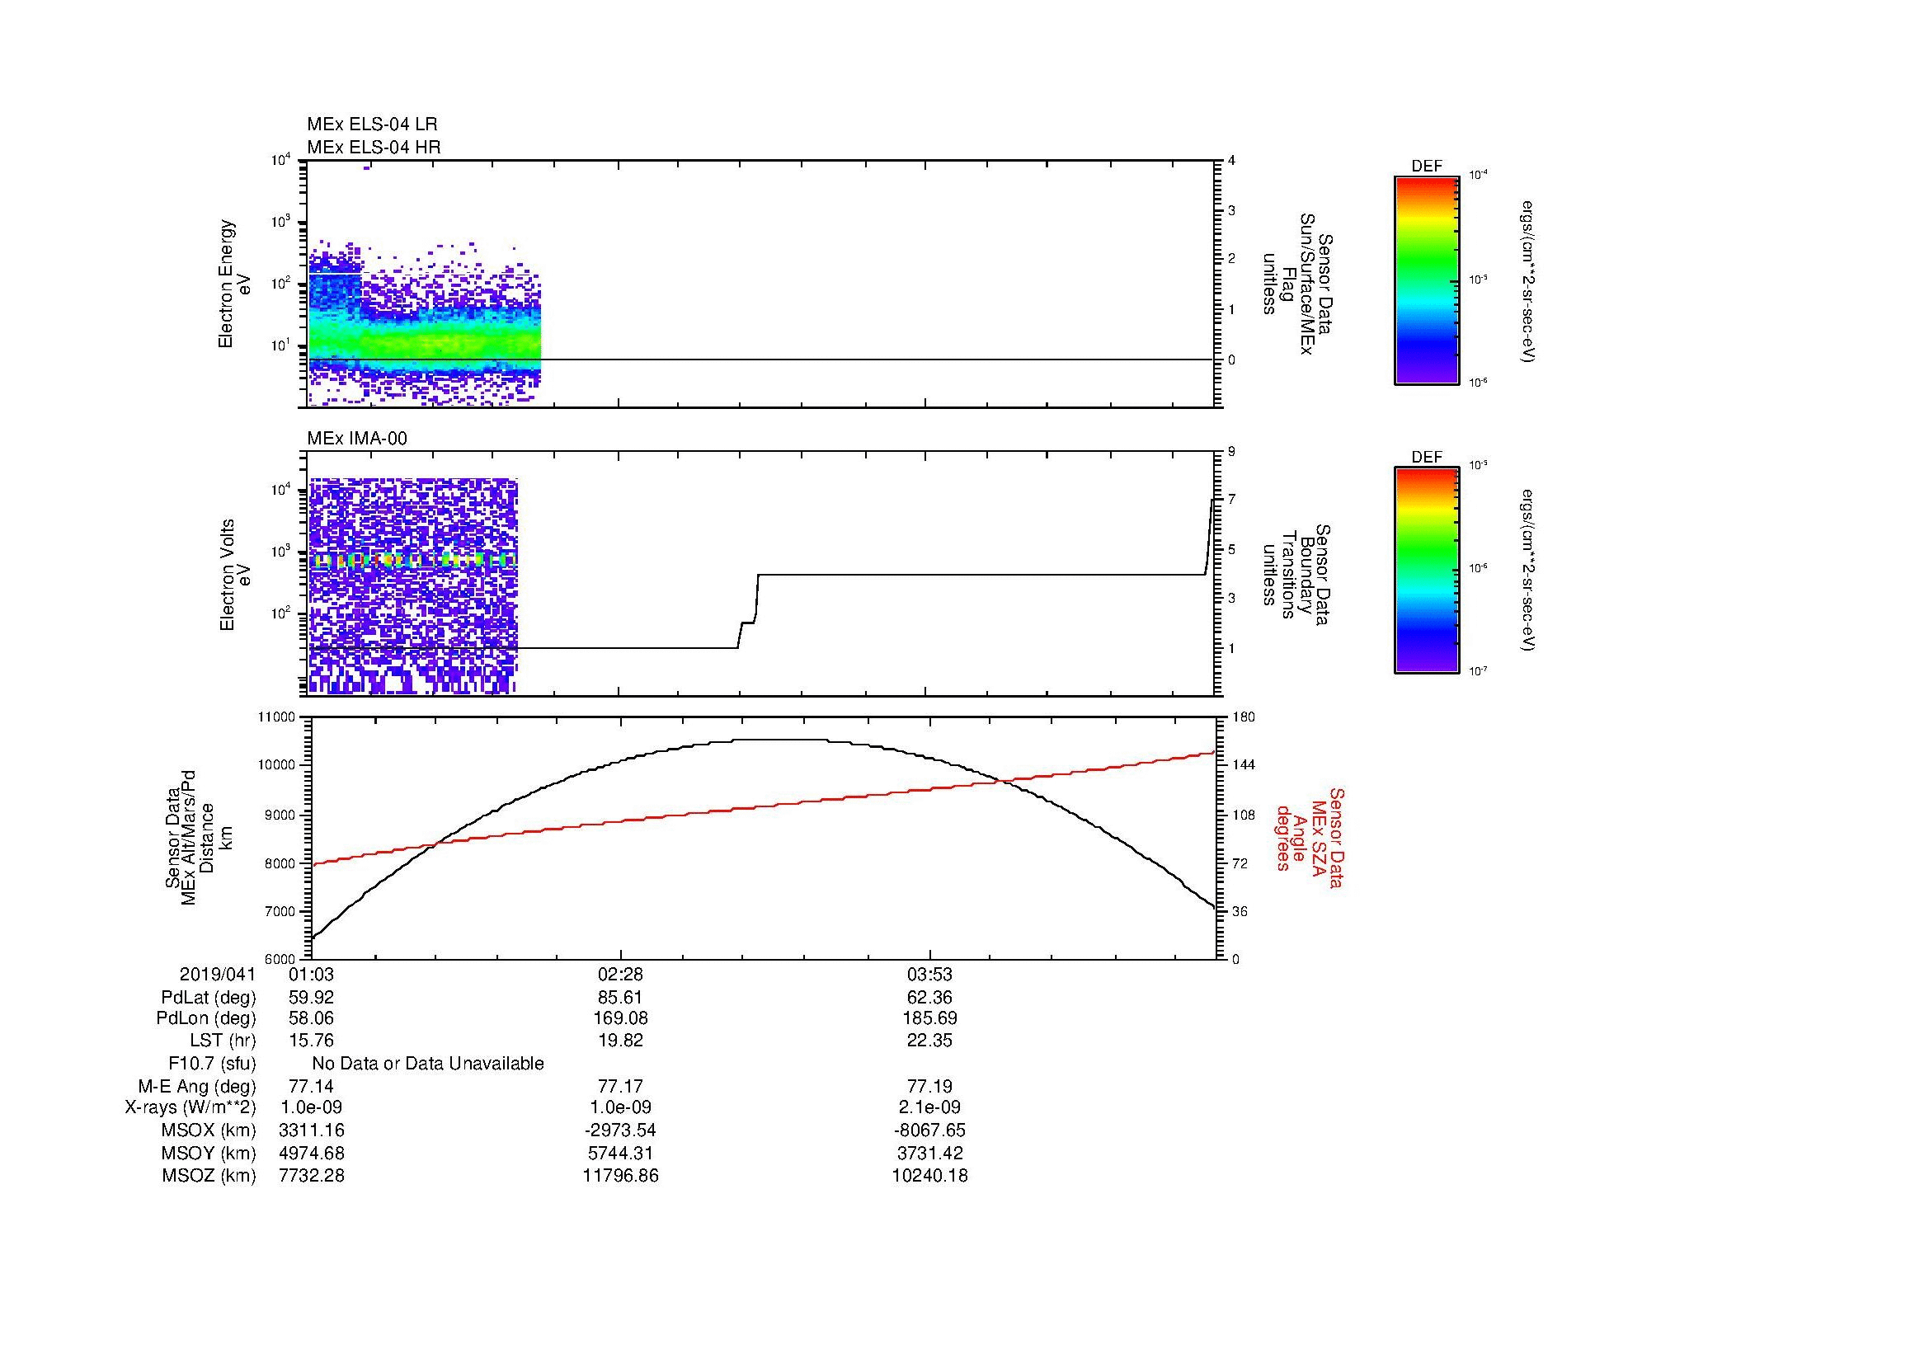
Task: Click the 'Boundary Transitions' axis label
Action: pyautogui.click(x=1297, y=576)
